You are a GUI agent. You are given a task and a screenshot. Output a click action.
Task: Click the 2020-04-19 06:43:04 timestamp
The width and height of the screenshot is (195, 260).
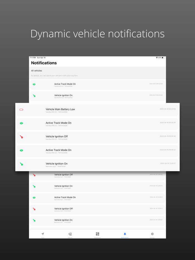(x=167, y=109)
